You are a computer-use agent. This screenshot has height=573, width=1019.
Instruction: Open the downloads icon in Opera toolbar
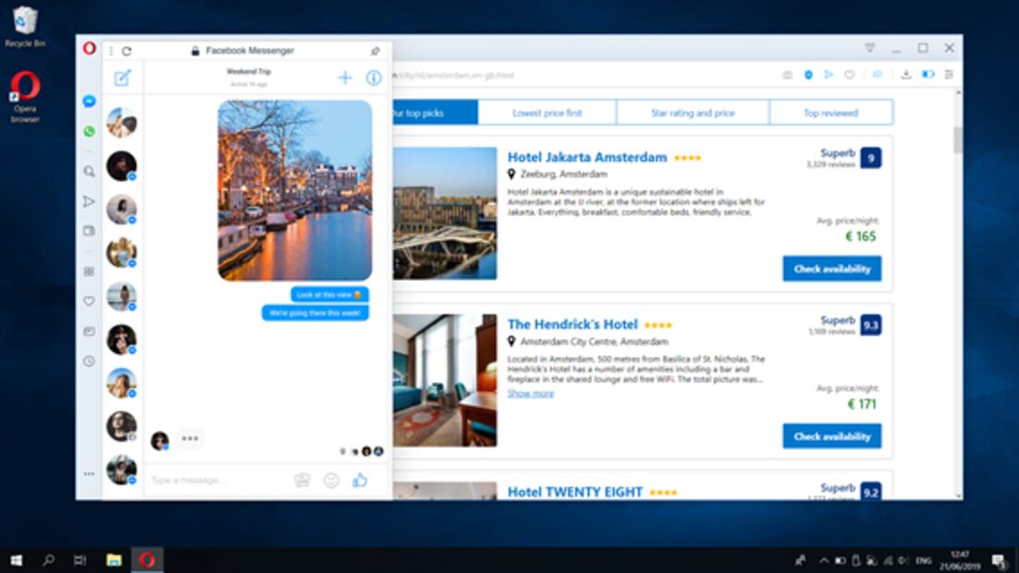click(906, 75)
